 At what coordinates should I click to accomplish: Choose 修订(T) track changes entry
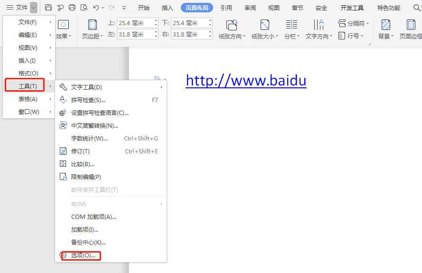pos(111,151)
